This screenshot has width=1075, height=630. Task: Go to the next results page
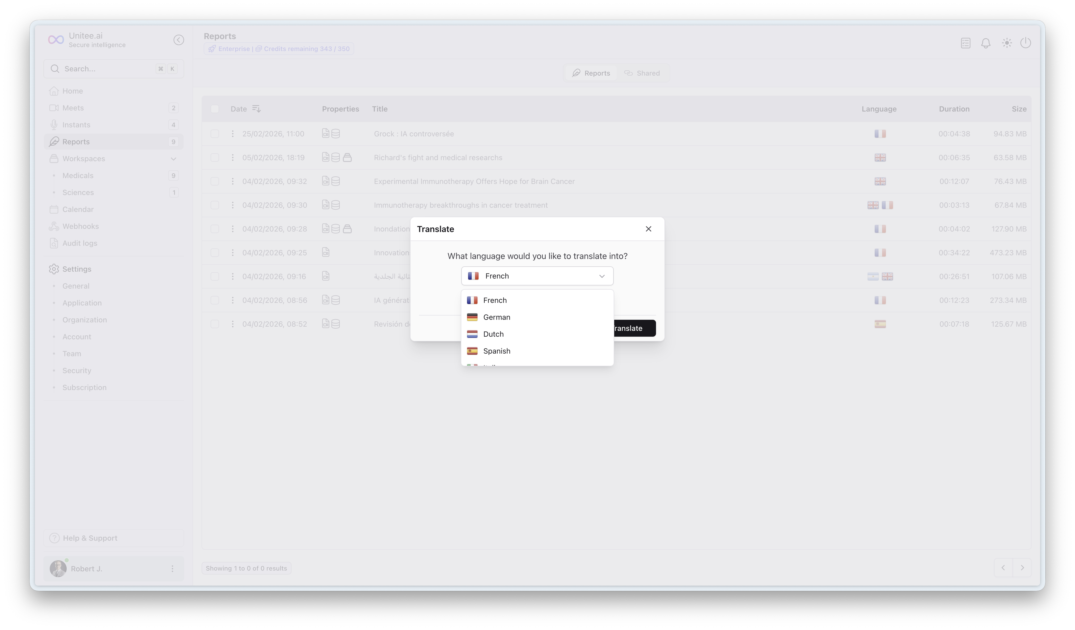pyautogui.click(x=1022, y=568)
